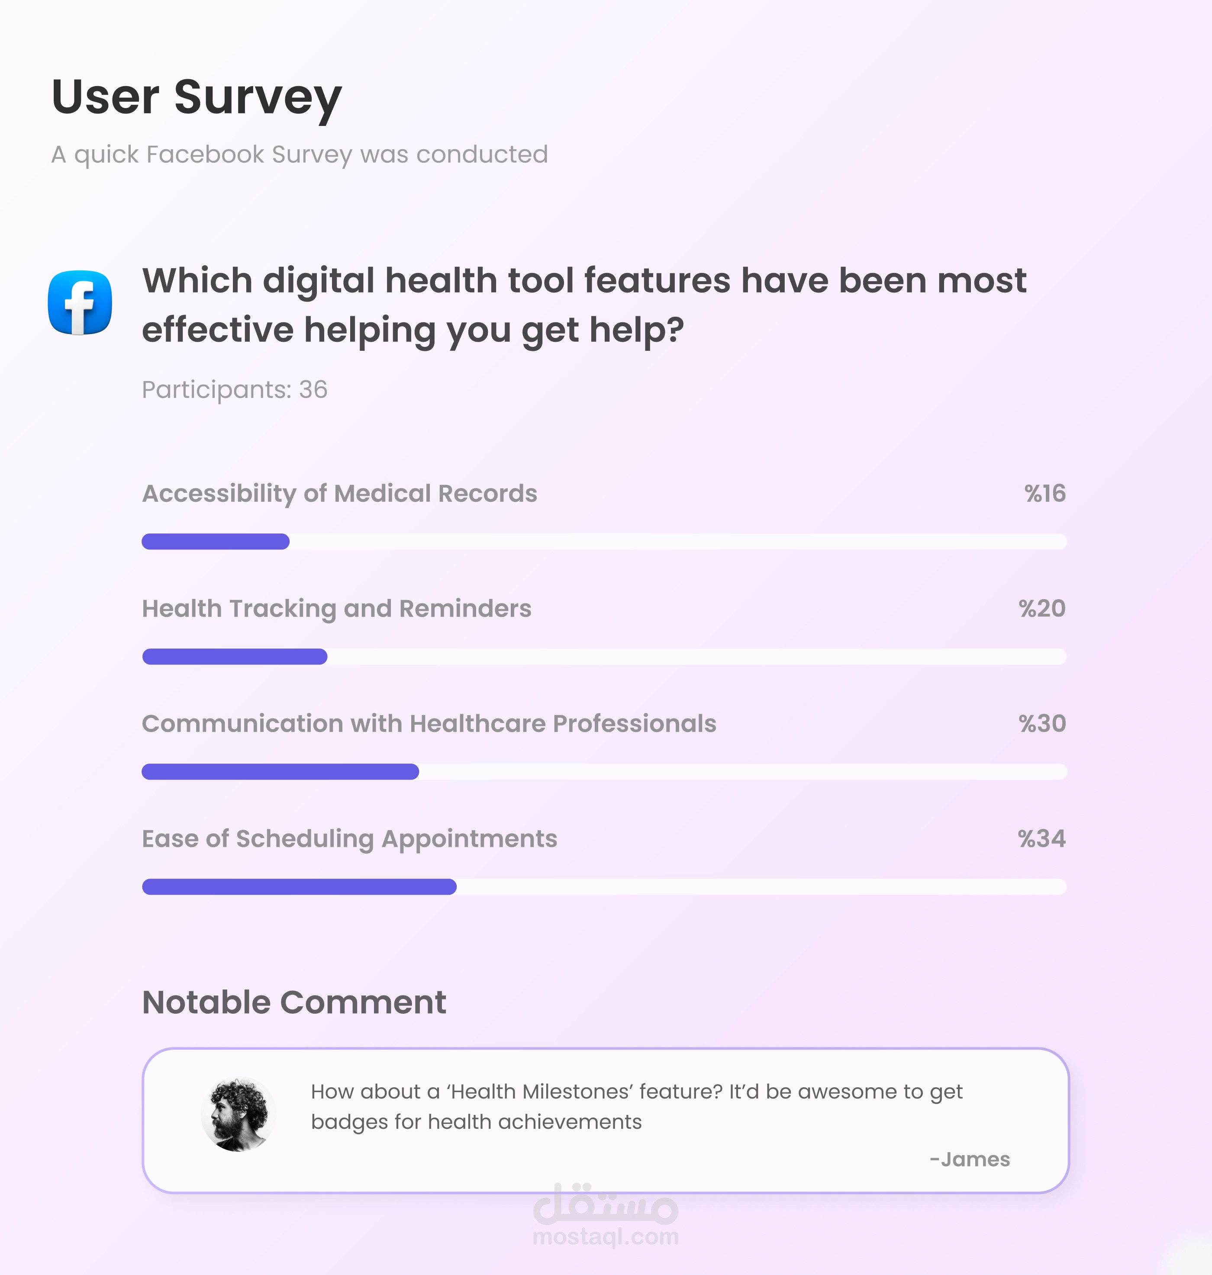This screenshot has height=1275, width=1212.
Task: Select the Communication with Healthcare Professionals label
Action: (429, 724)
